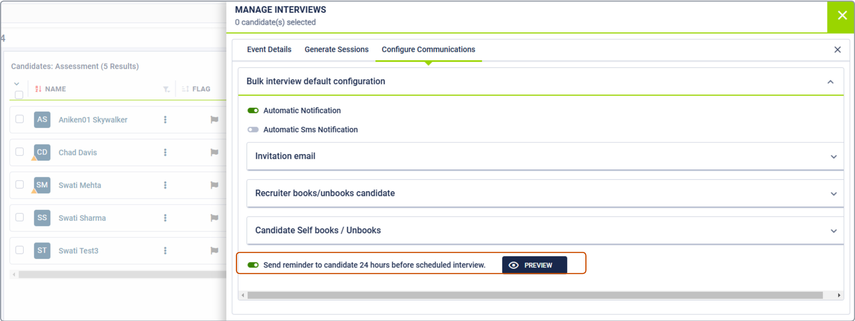Click the horizontal scrollbar in configuration panel

click(534, 295)
